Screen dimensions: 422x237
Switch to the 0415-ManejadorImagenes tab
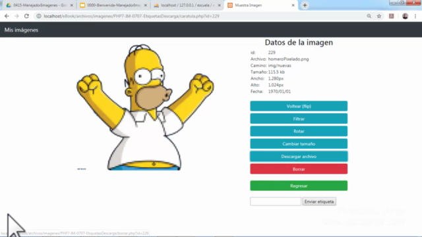tap(39, 5)
